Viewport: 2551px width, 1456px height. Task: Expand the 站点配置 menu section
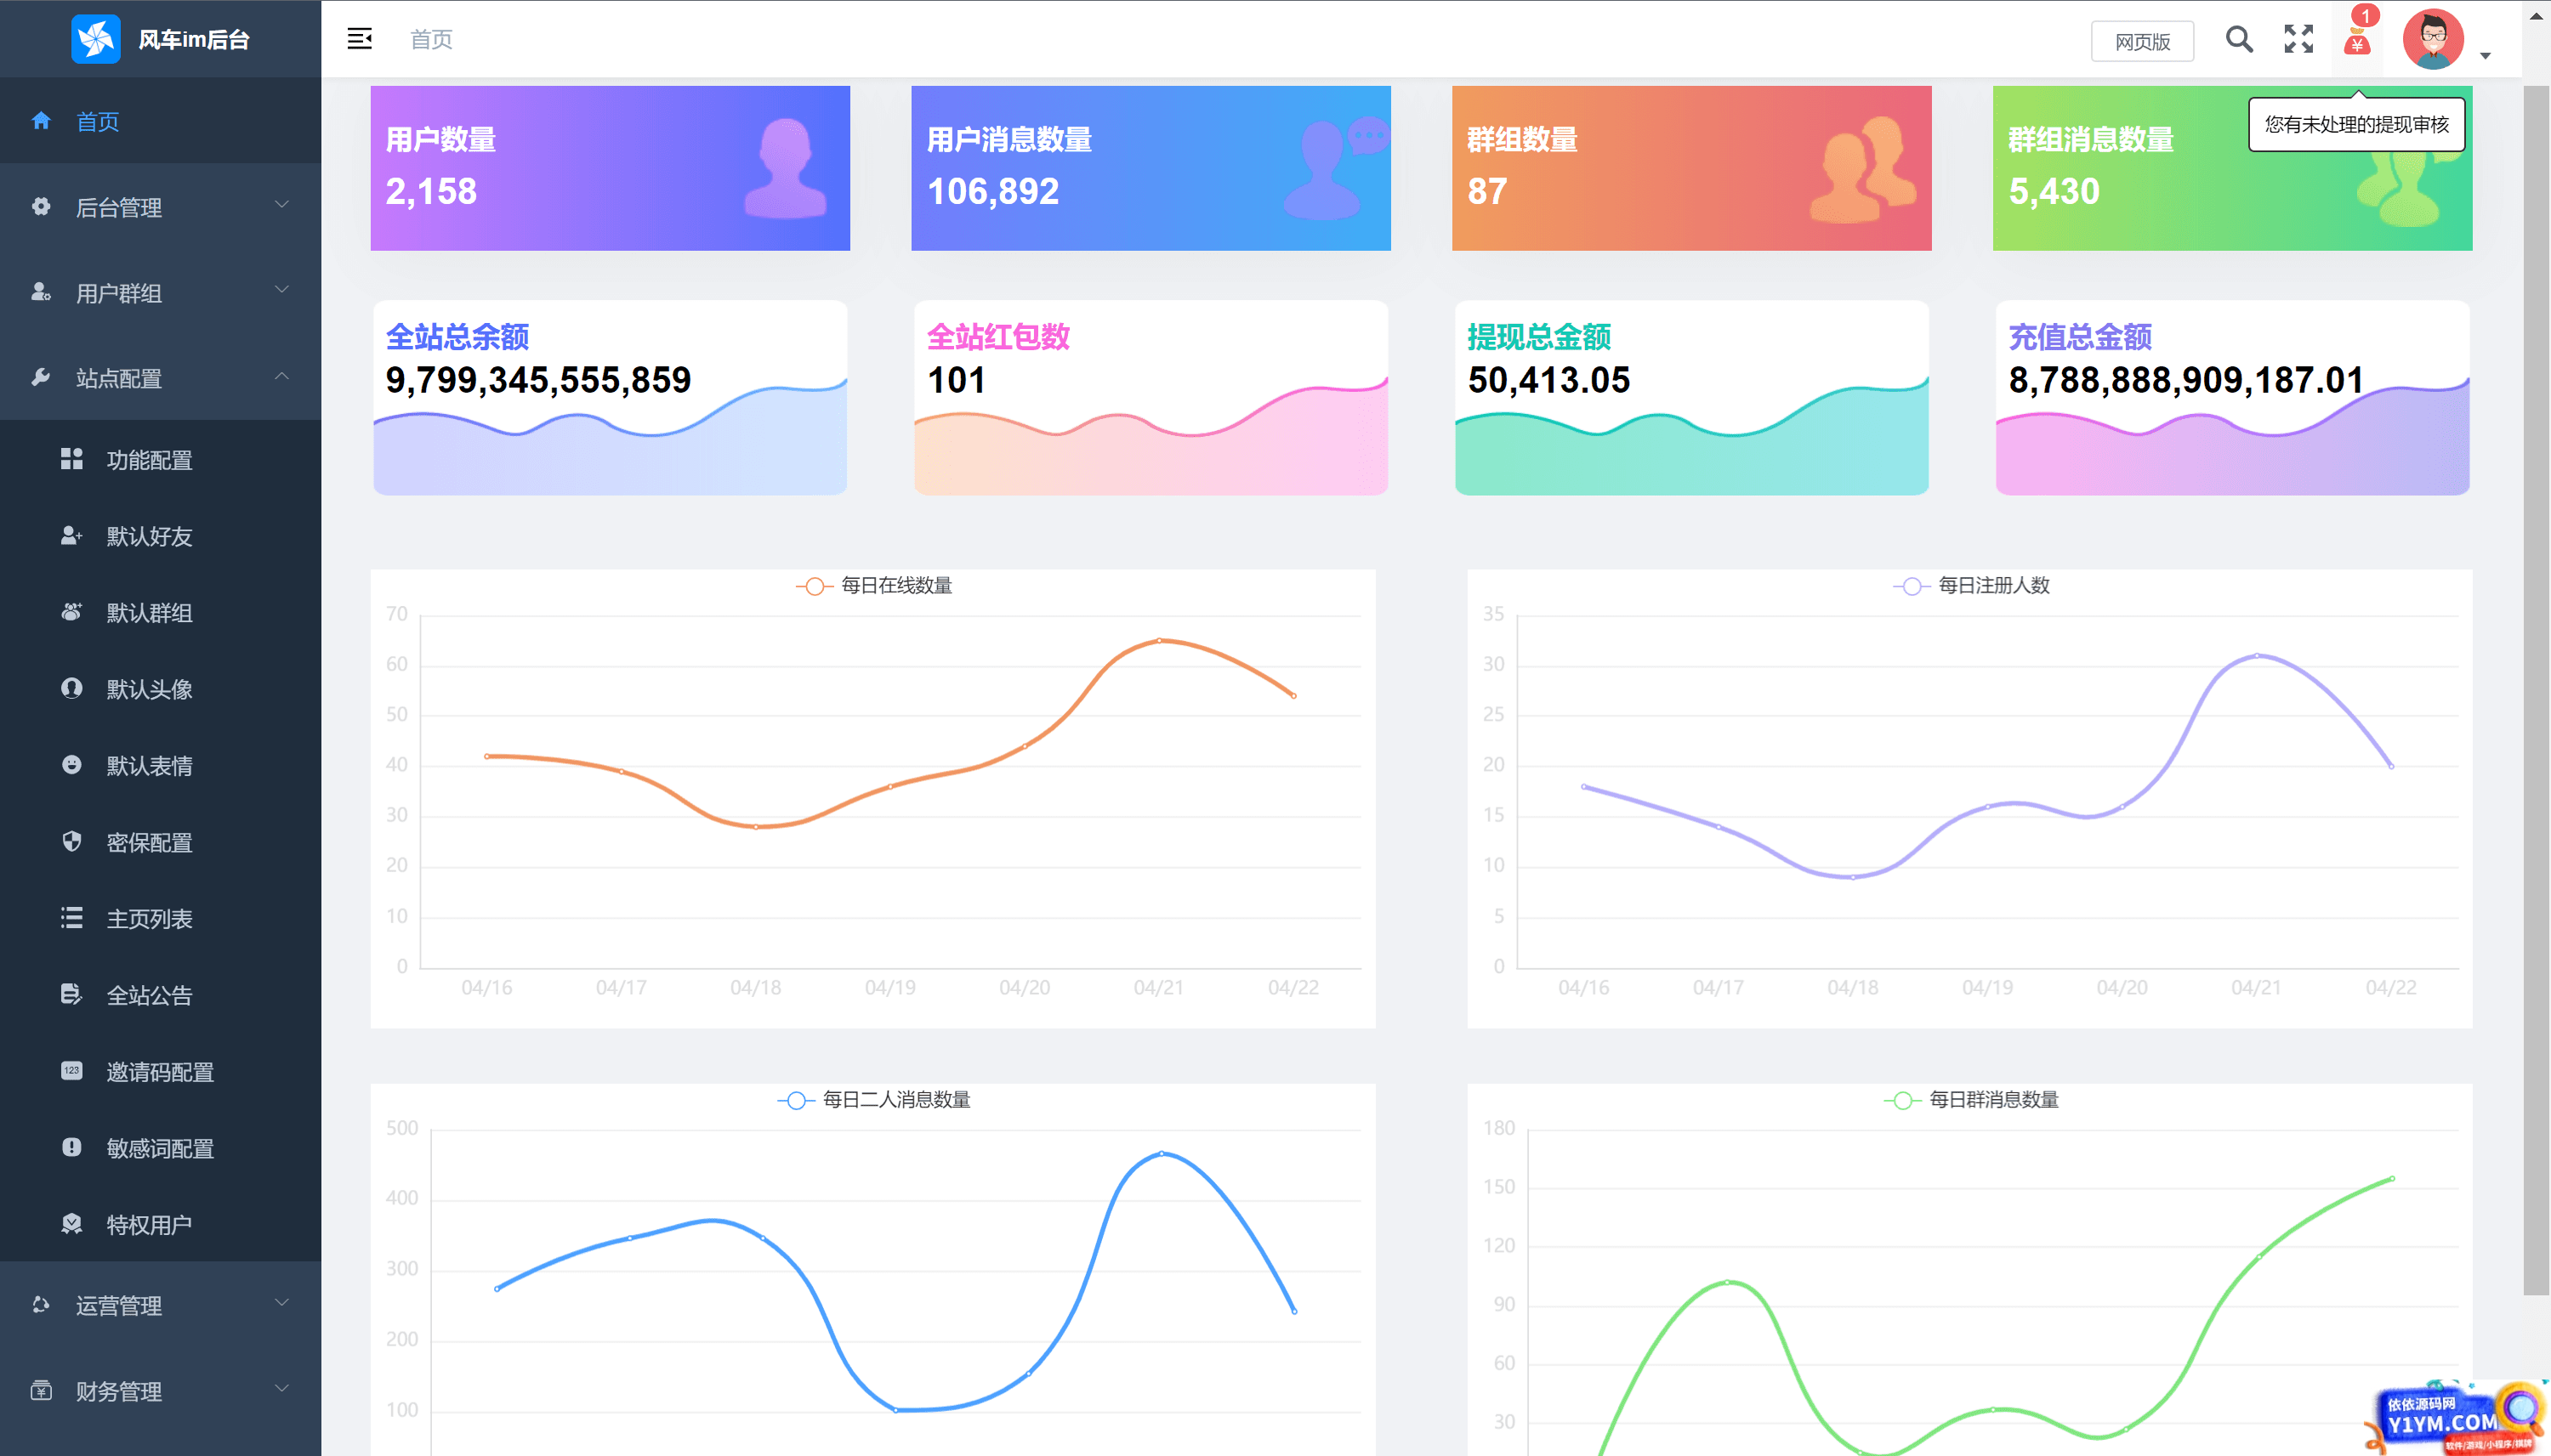[157, 375]
